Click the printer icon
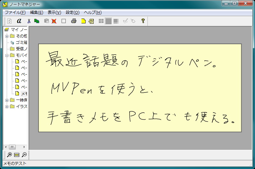This screenshot has height=169, width=255. (x=74, y=21)
